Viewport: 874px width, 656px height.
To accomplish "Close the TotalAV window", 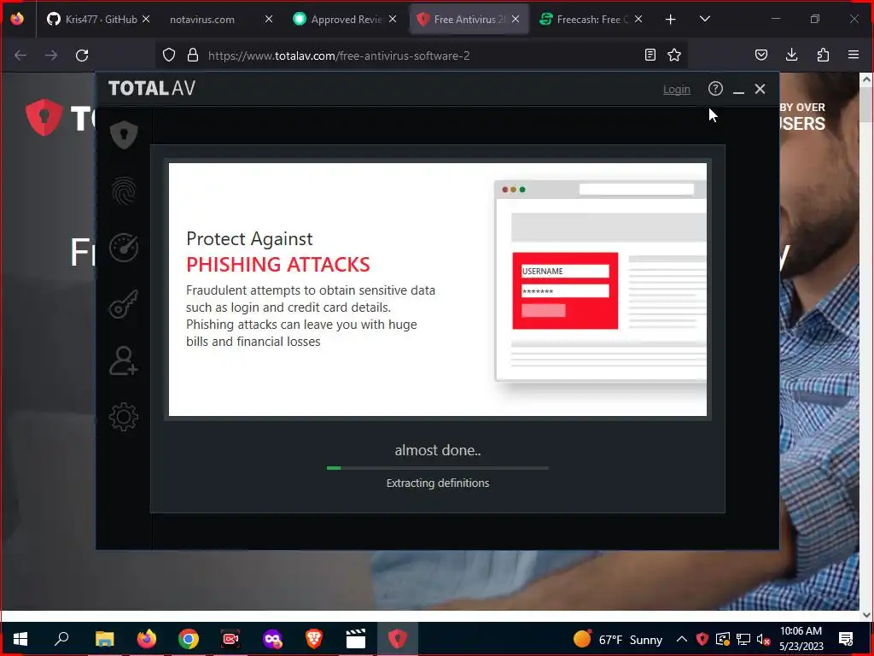I will point(760,89).
